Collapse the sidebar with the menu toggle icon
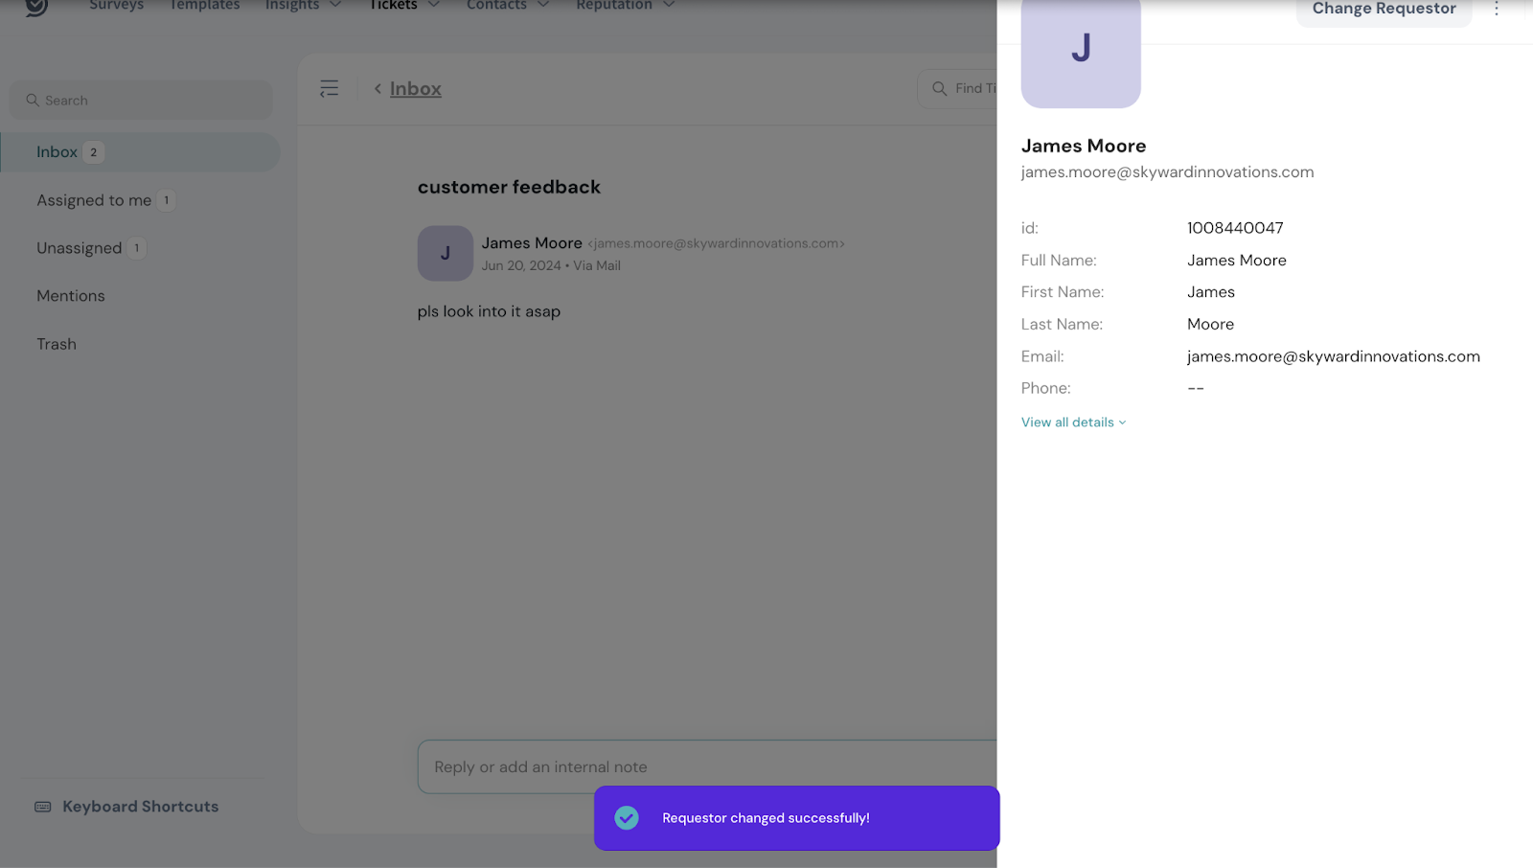The image size is (1533, 868). (329, 89)
